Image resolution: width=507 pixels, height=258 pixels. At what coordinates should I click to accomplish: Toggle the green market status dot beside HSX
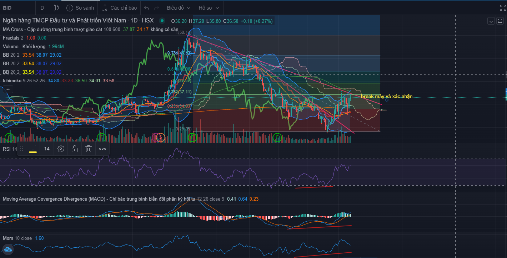(x=162, y=21)
